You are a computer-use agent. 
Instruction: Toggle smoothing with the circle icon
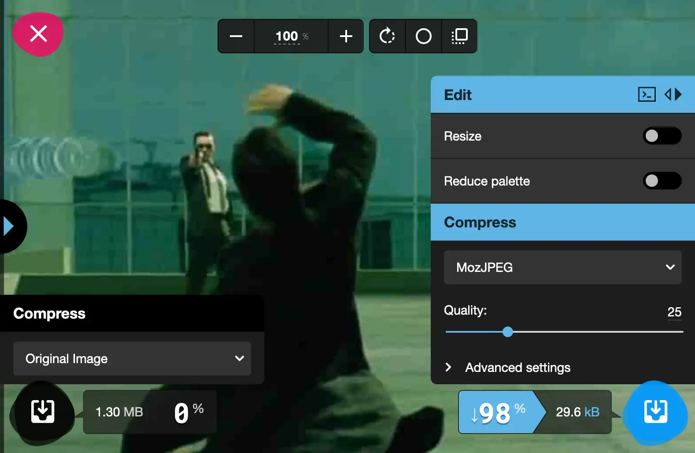(423, 36)
